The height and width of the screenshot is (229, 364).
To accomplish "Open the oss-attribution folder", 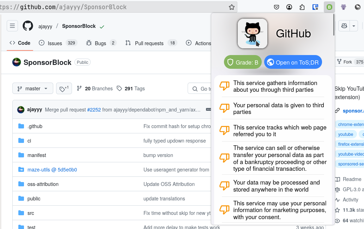I will point(43,184).
